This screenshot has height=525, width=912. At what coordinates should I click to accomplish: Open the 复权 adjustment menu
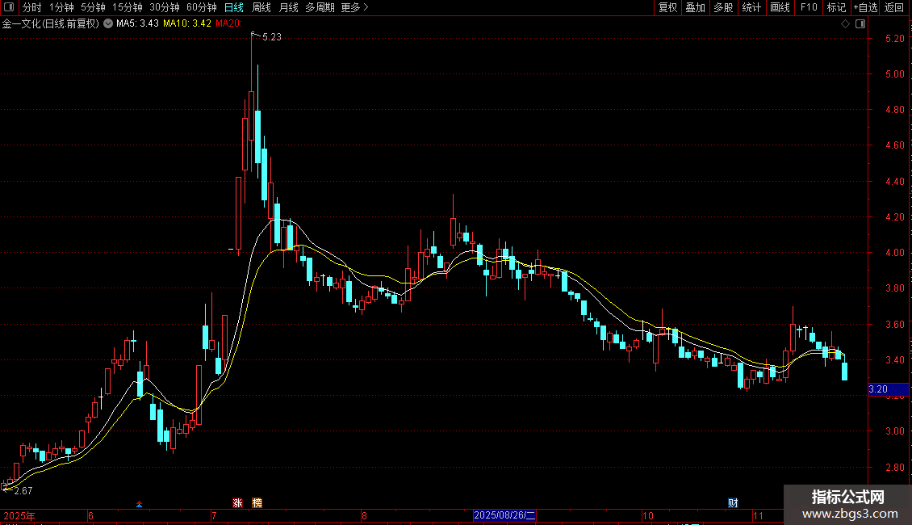pos(667,7)
